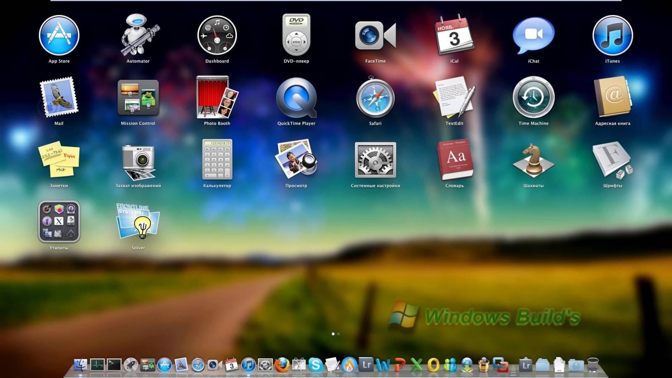
Task: Open Просмотр preview app
Action: 296,160
